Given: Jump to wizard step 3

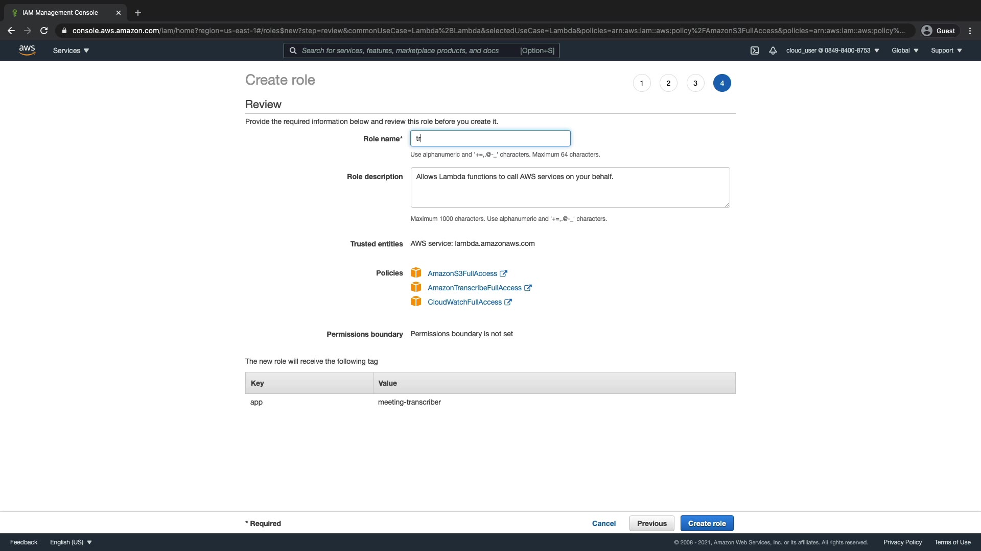Looking at the screenshot, I should [695, 83].
